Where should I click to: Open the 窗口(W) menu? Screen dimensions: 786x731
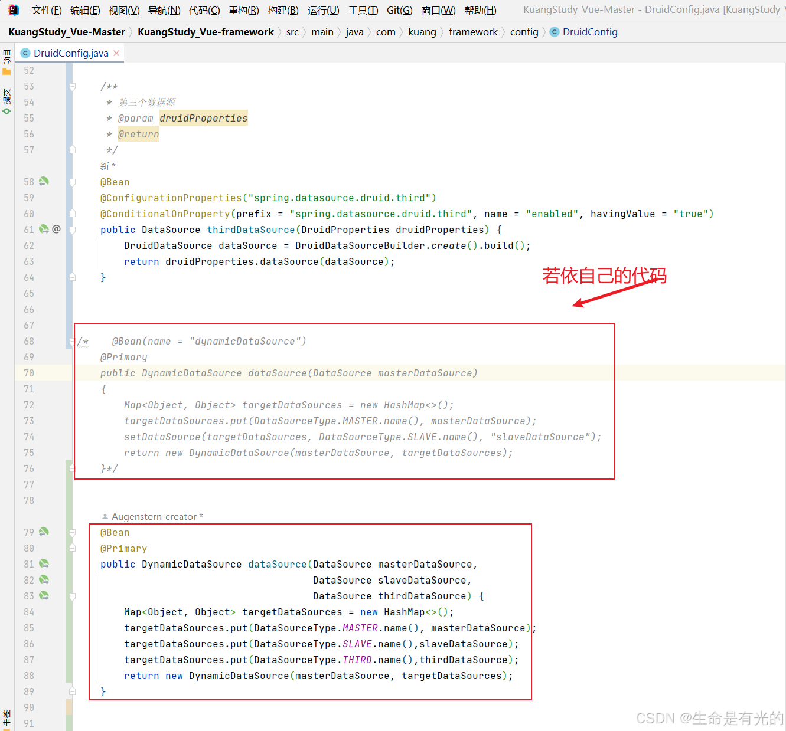coord(439,10)
